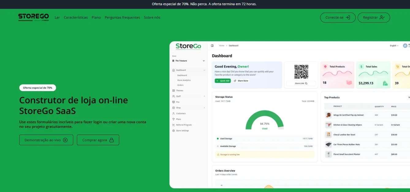Click the copy icon next to Store Link

tap(306, 83)
